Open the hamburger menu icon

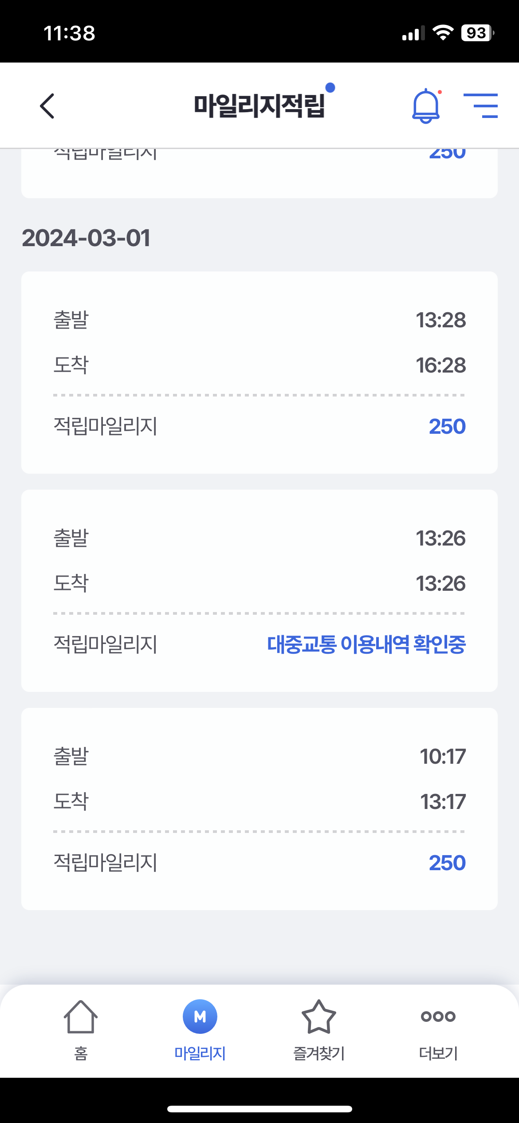point(480,106)
